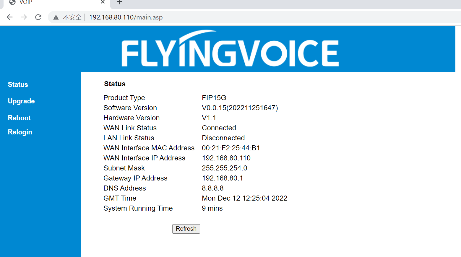Click the not-secure warning triangle icon
This screenshot has height=257, width=461.
(x=56, y=17)
